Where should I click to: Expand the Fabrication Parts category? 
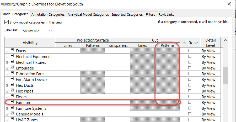[7, 74]
